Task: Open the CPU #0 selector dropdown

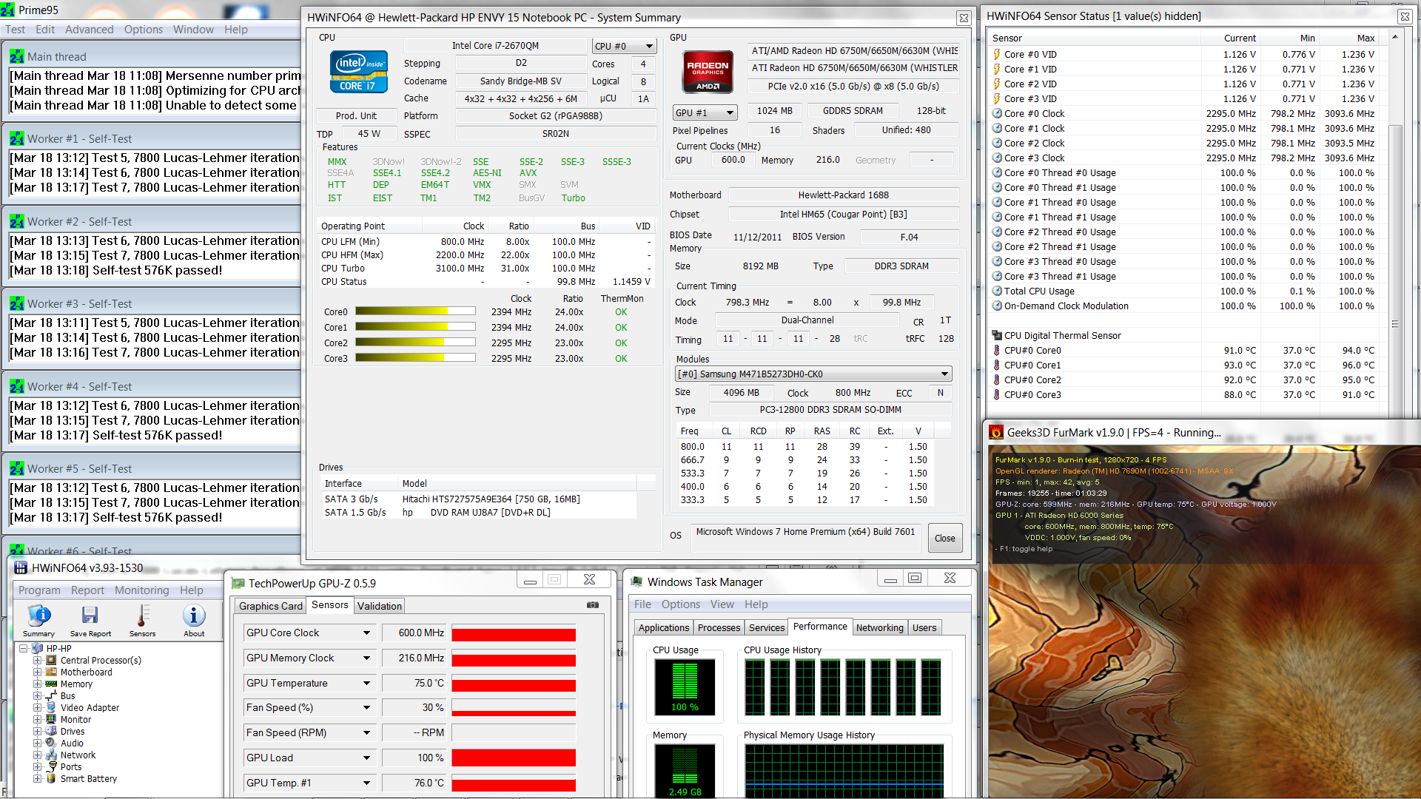Action: (x=649, y=46)
